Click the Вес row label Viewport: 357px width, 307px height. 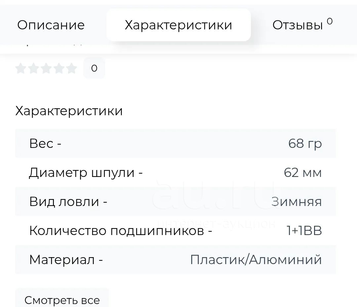[x=45, y=144]
